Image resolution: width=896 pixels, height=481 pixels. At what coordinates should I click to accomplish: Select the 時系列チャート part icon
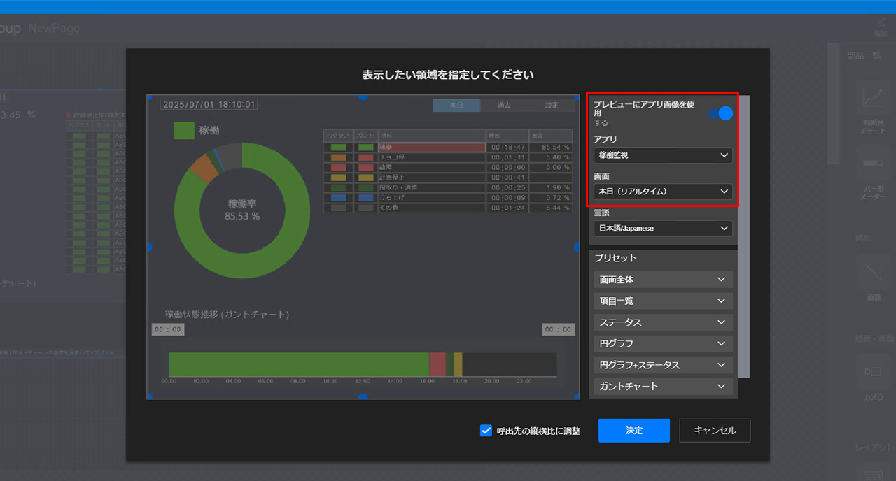873,99
